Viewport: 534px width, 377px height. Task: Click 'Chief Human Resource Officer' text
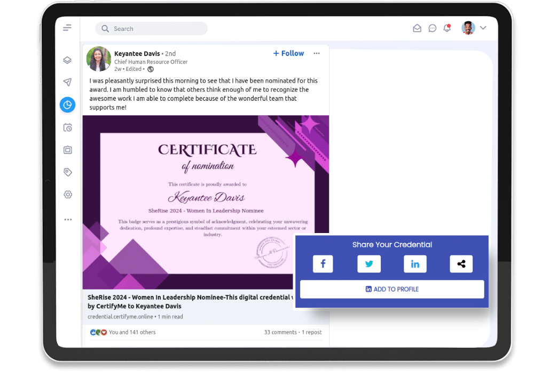point(151,62)
